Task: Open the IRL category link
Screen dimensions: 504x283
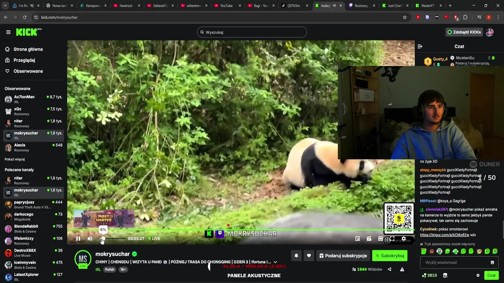Action: [x=98, y=270]
